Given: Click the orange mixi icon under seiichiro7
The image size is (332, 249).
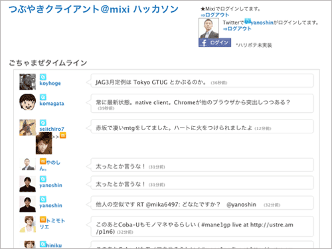Looking at the screenshot, I should tap(63, 135).
